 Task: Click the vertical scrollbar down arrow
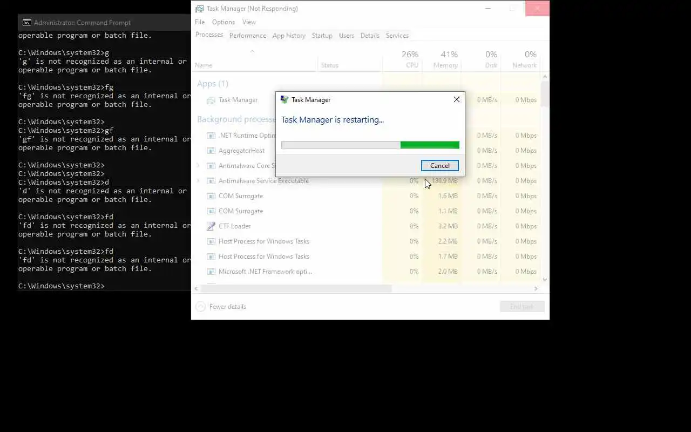[x=545, y=280]
